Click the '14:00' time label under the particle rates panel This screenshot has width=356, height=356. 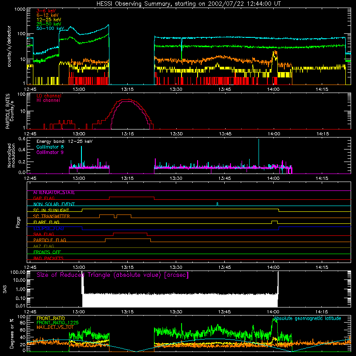pyautogui.click(x=274, y=134)
